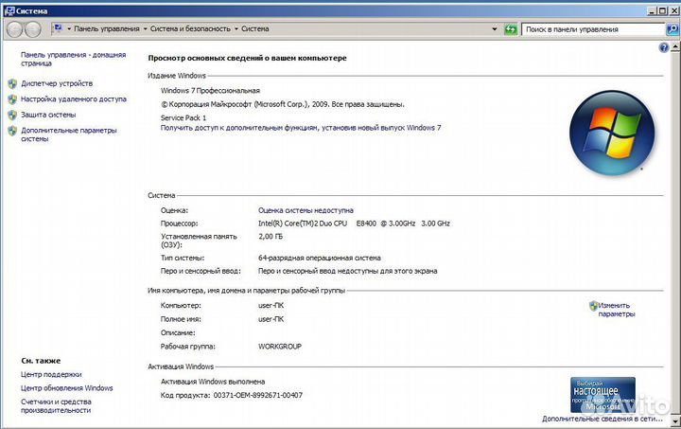Select Система и безопасность breadcrumb item
The height and width of the screenshot is (429, 681).
tap(190, 28)
